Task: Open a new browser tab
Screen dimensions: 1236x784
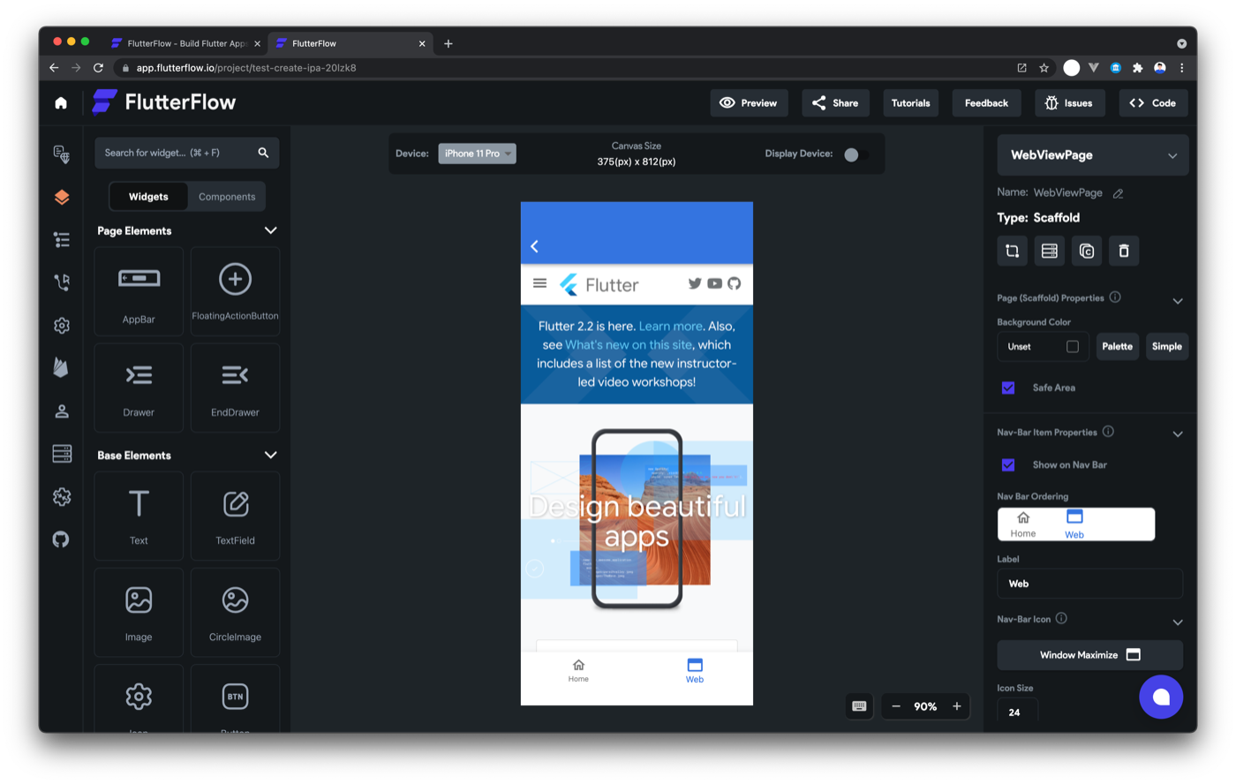Action: pos(448,43)
